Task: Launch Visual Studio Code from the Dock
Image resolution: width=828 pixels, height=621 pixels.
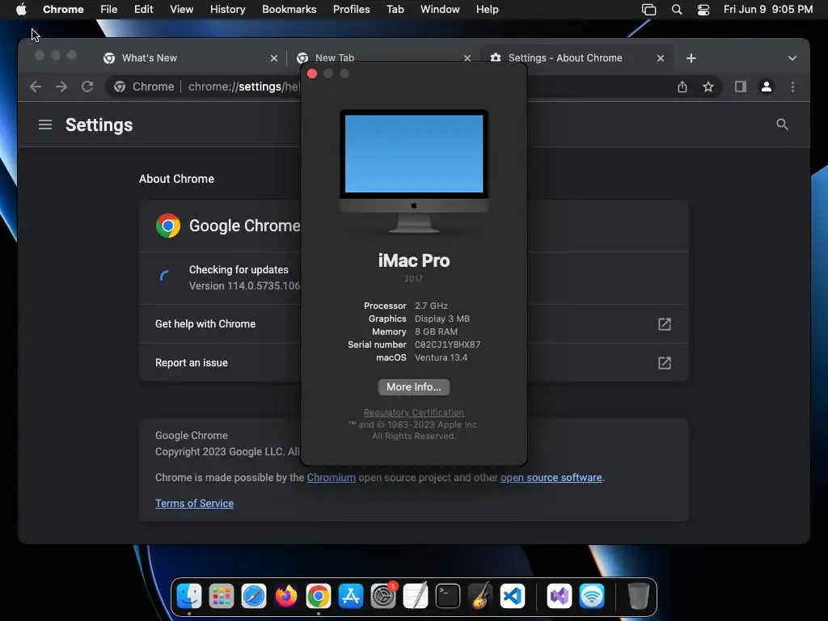Action: point(513,596)
